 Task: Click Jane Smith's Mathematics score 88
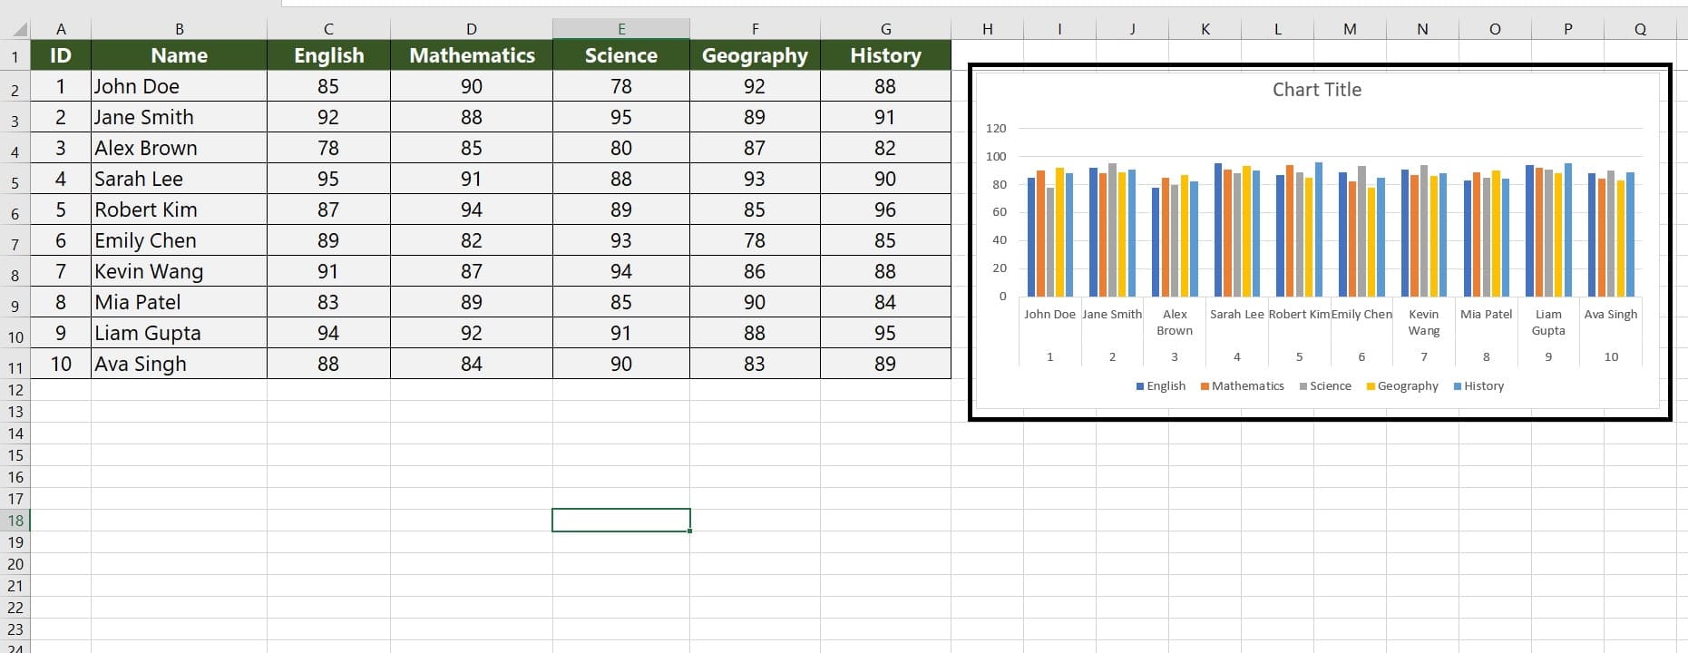pyautogui.click(x=472, y=117)
